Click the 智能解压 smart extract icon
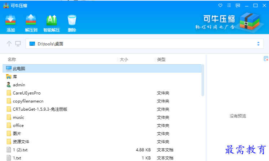The image size is (269, 161). pos(52,21)
